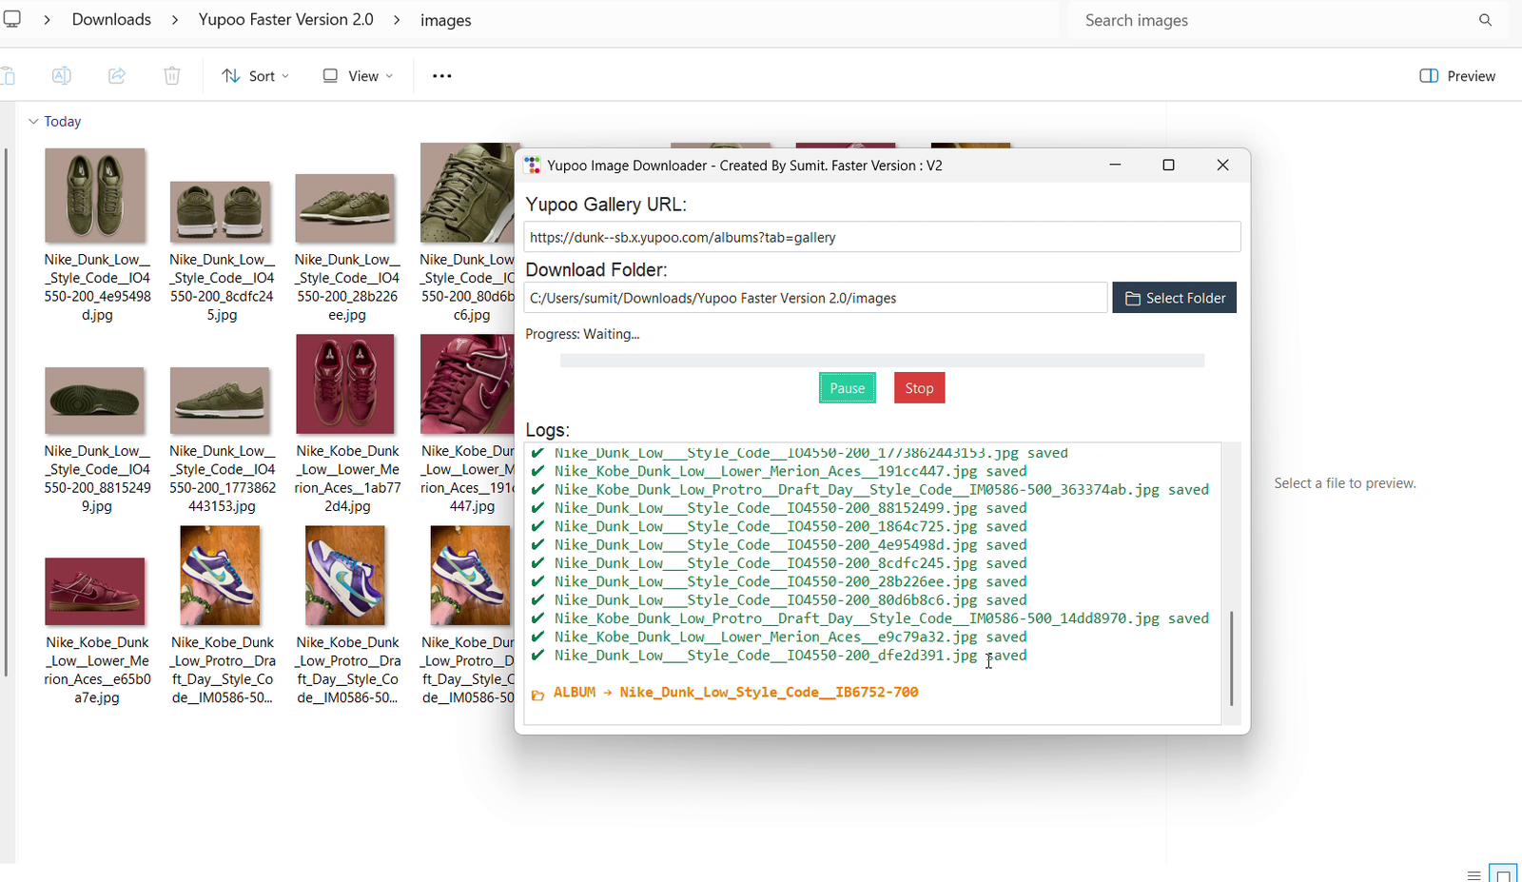
Task: Click the Yupoo Gallery URL field
Action: (x=882, y=237)
